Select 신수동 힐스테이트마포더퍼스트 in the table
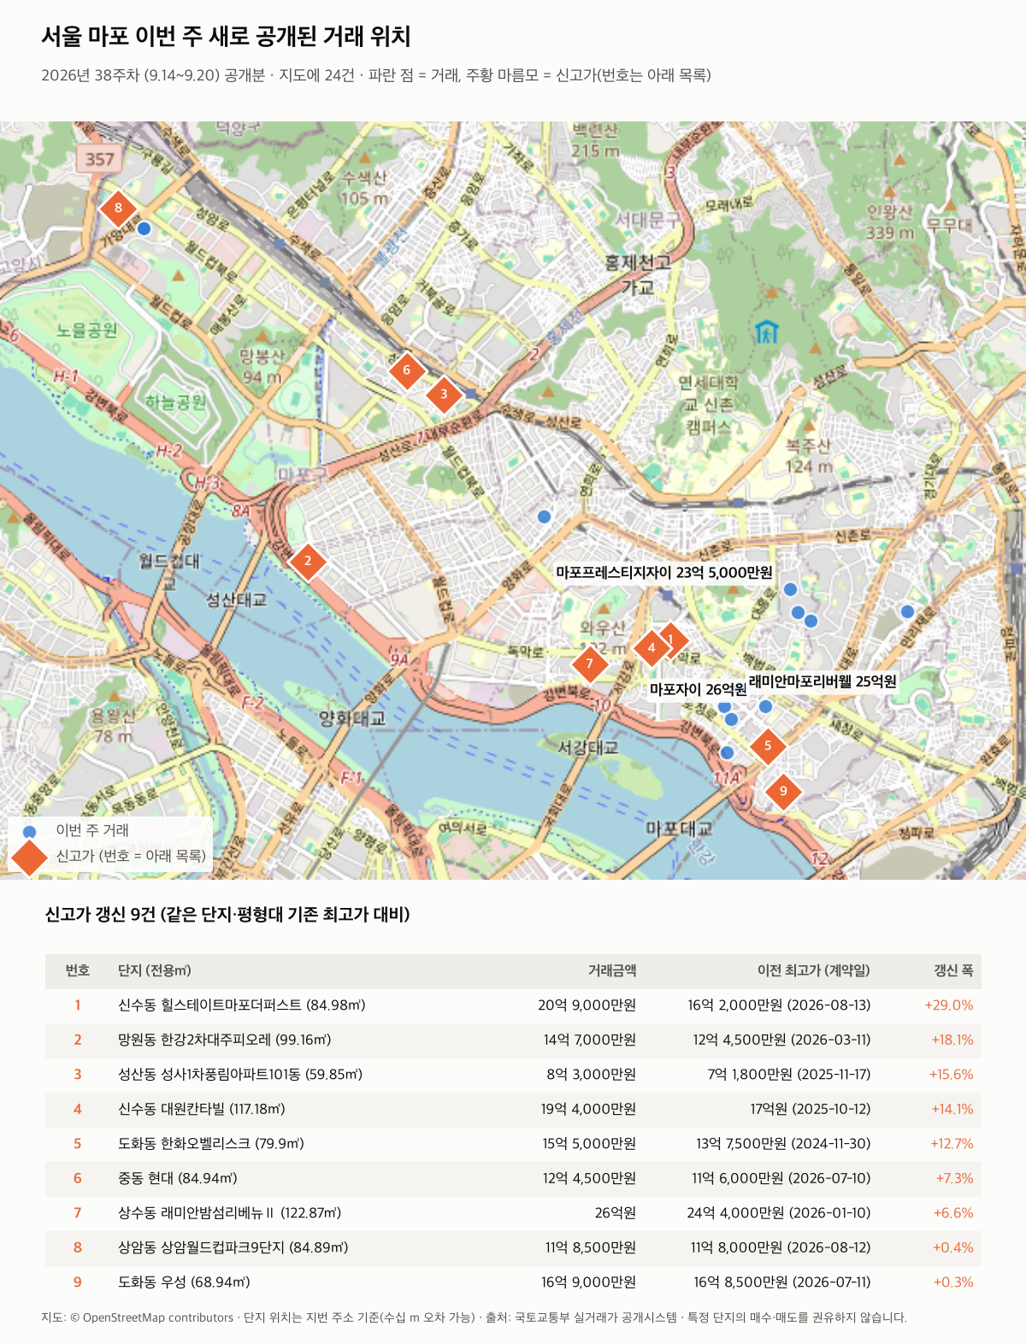 tap(242, 1005)
